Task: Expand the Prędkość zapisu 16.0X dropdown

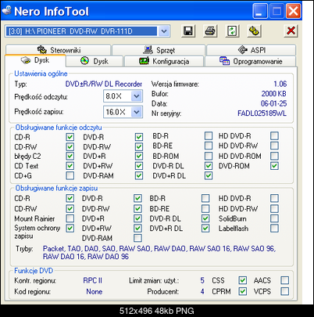Action: point(137,112)
